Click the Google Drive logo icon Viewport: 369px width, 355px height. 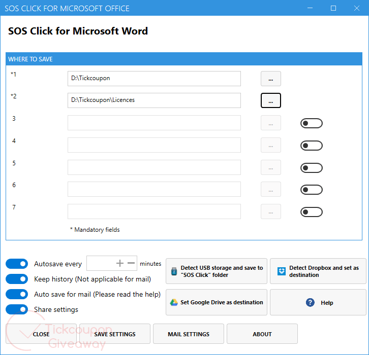click(x=174, y=302)
